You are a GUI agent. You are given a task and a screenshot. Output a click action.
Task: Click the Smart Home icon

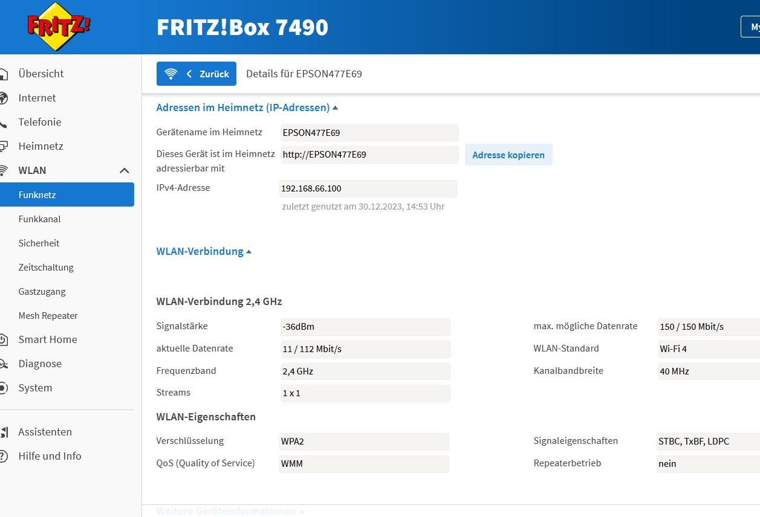(x=3, y=339)
